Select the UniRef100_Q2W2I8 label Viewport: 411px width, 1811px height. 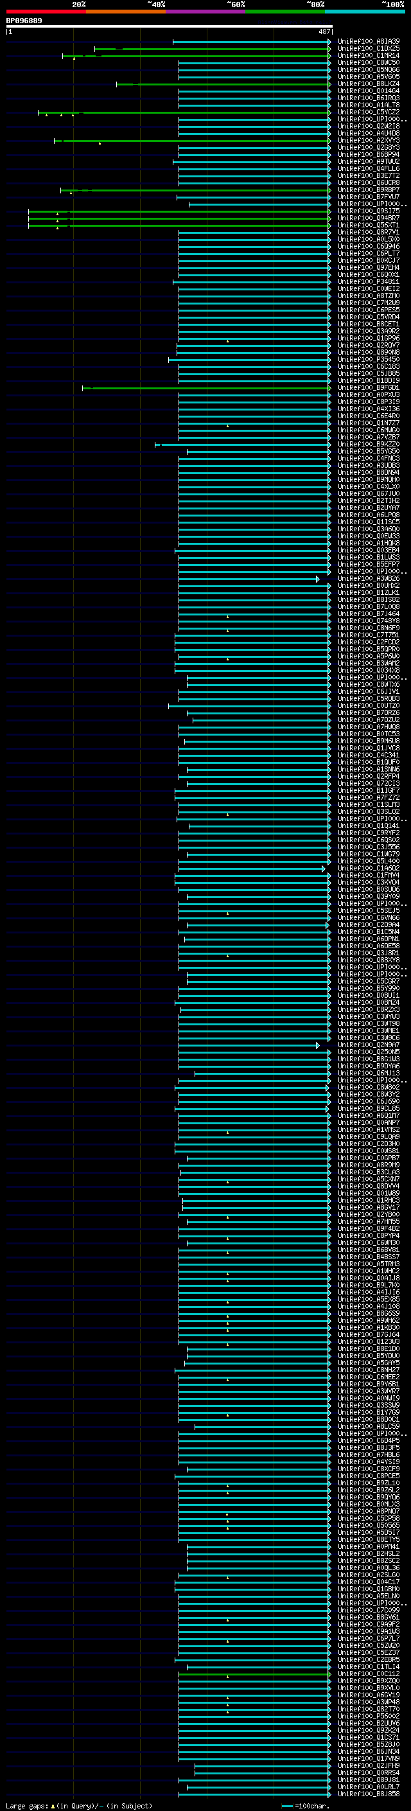(x=368, y=126)
